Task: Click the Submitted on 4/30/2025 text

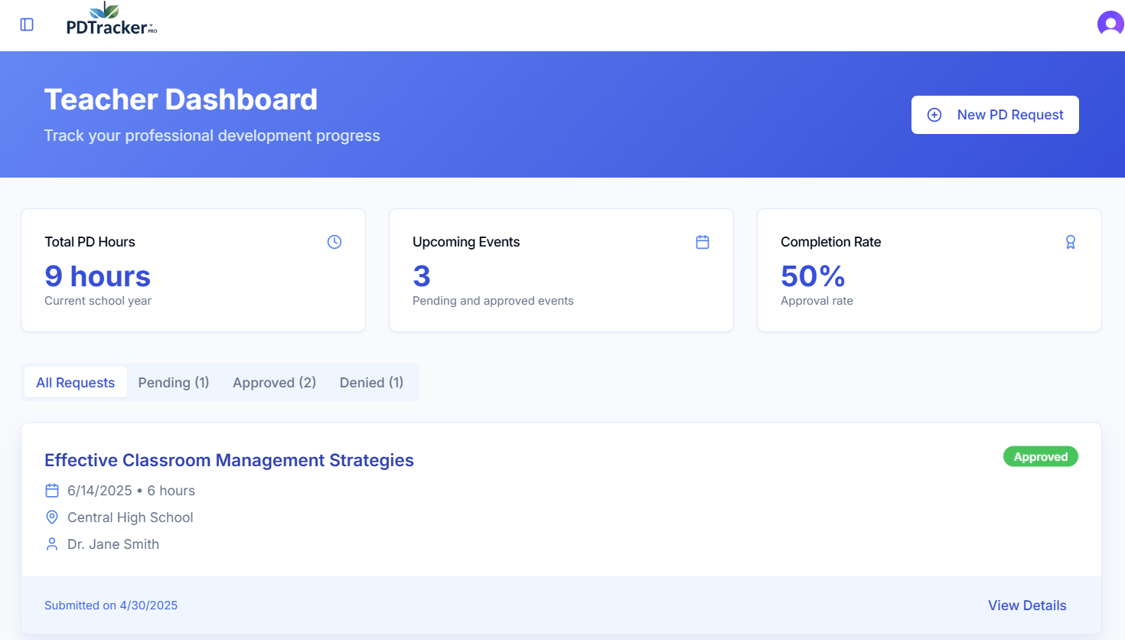Action: (110, 605)
